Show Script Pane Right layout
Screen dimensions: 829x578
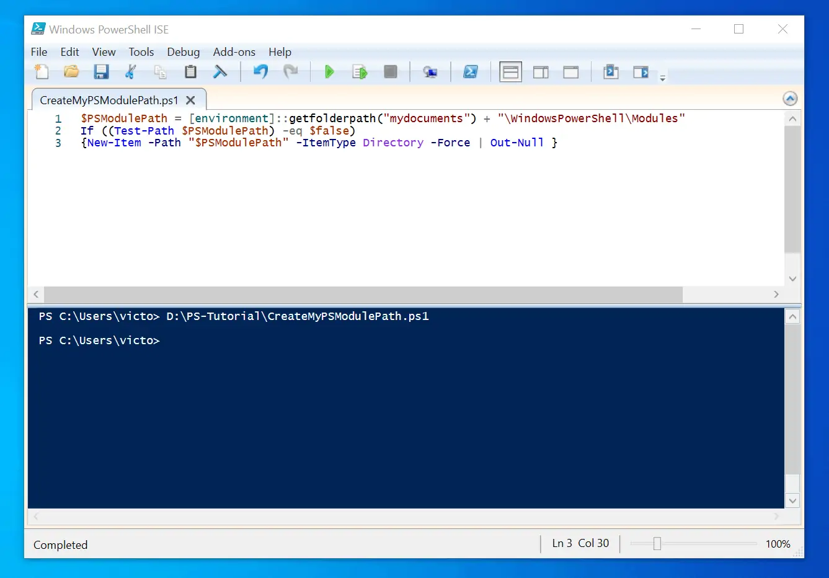tap(541, 73)
